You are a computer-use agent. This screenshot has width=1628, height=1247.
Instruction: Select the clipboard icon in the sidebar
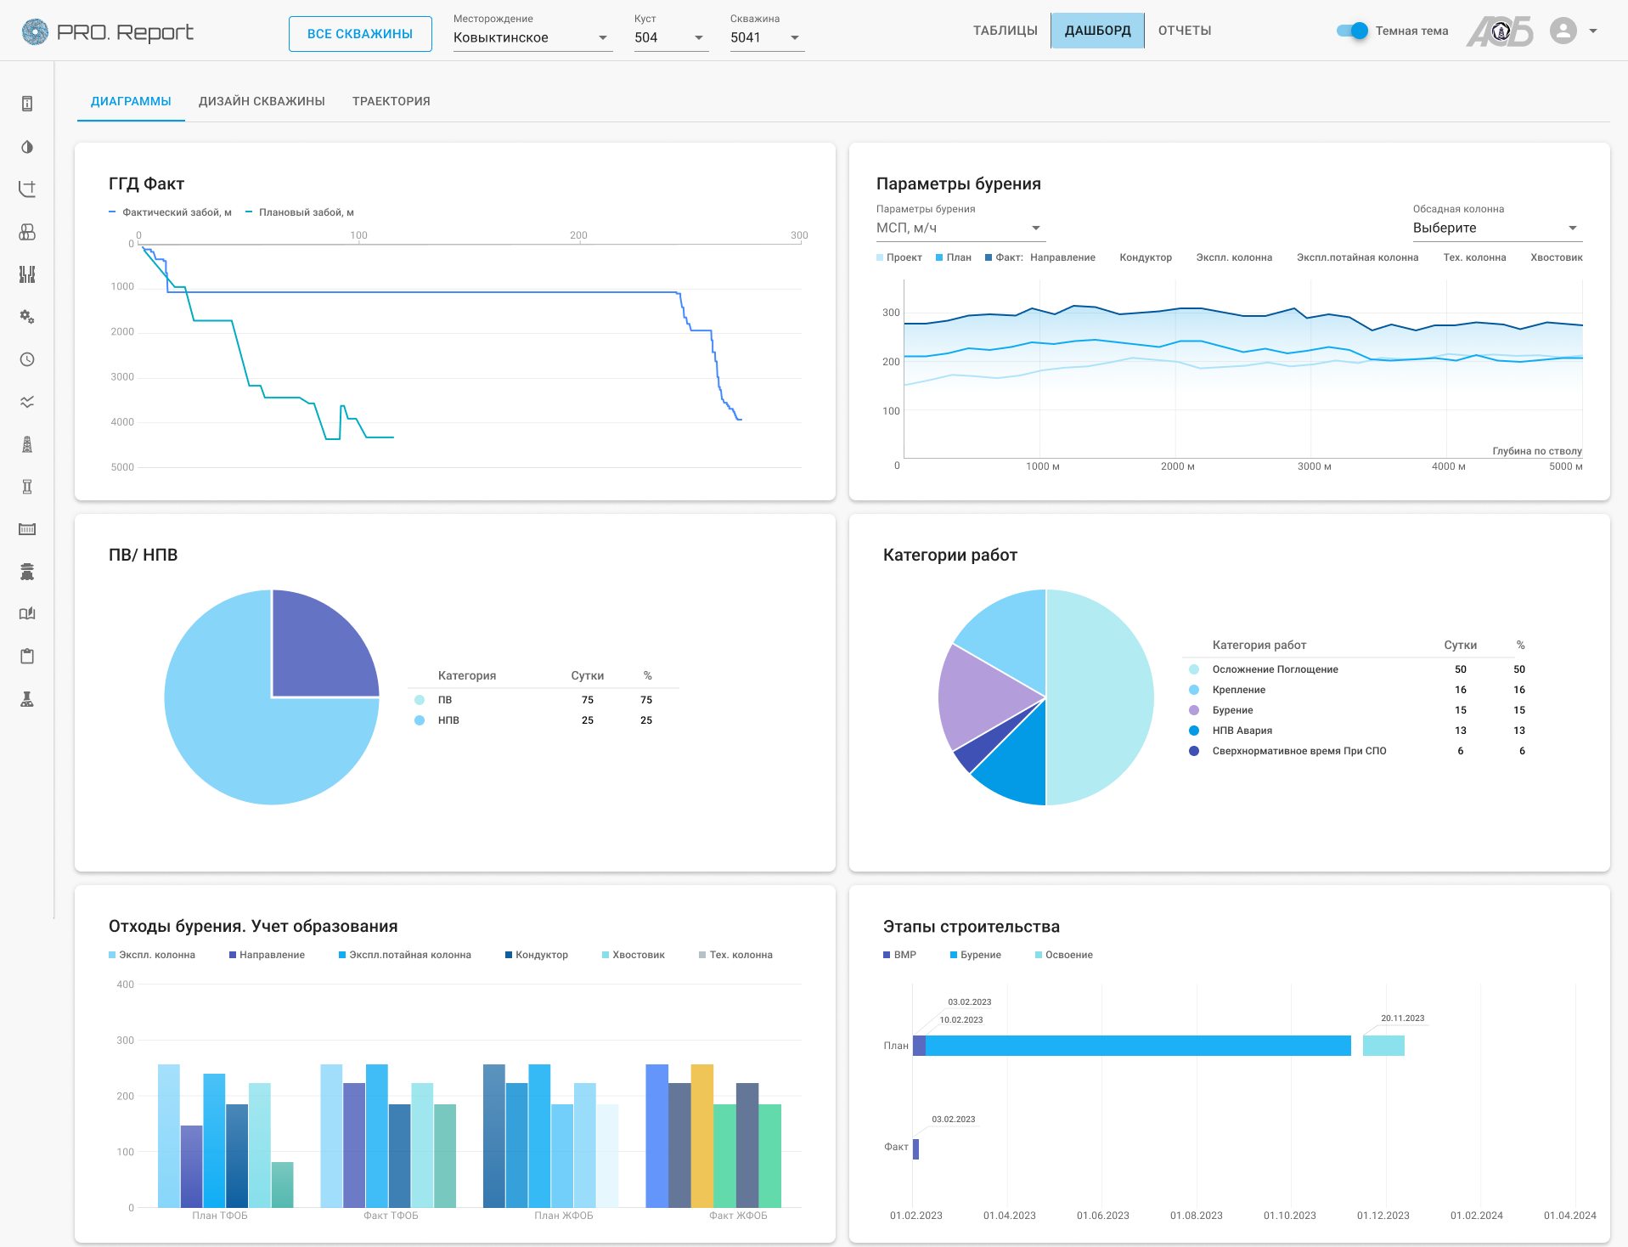pos(27,656)
